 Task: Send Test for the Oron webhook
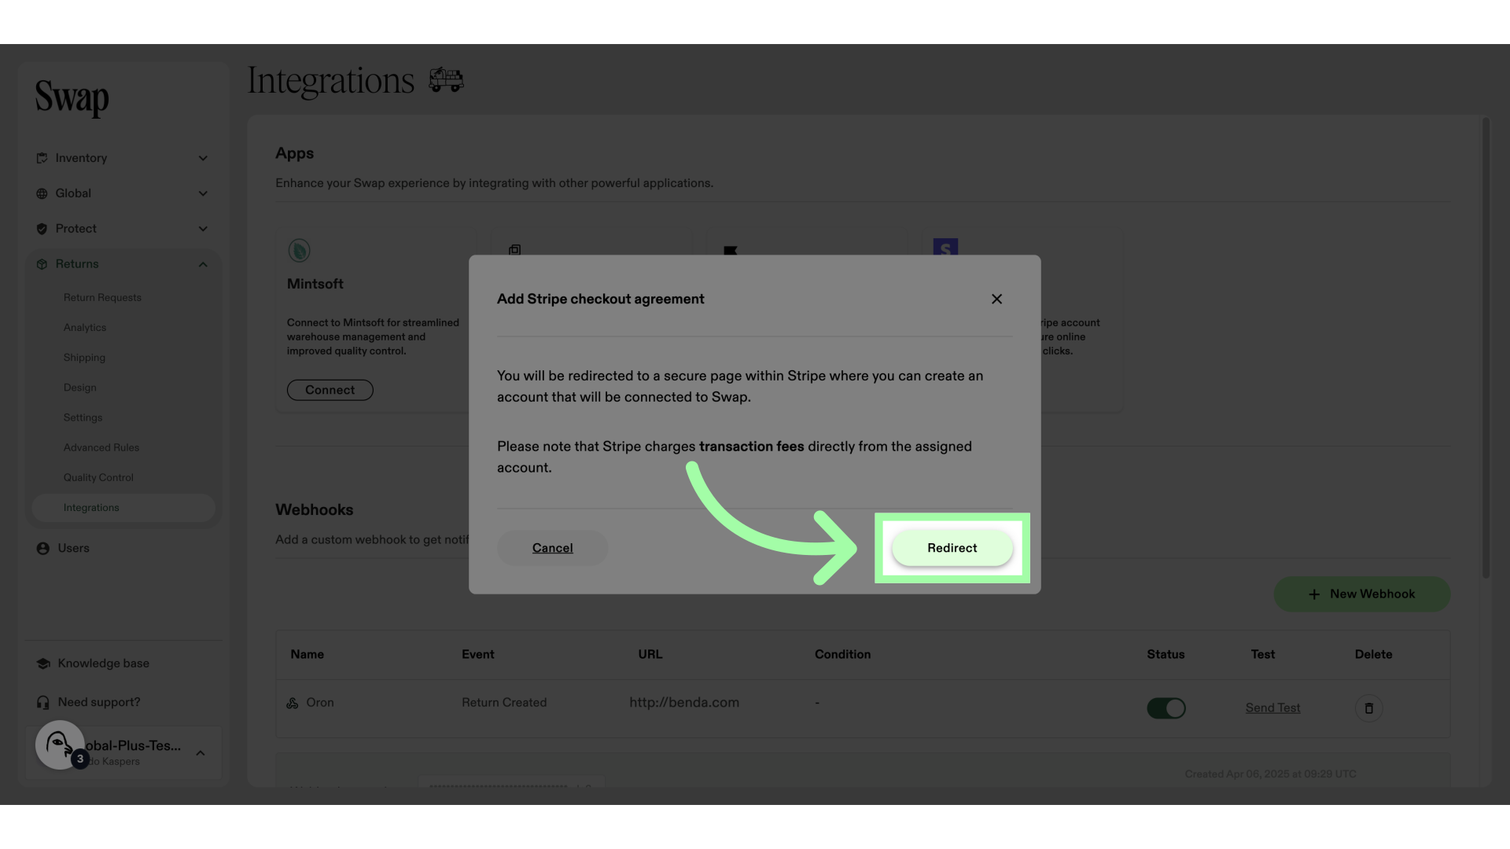[1272, 708]
